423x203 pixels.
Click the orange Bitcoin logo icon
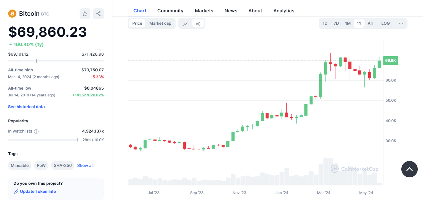(x=12, y=14)
